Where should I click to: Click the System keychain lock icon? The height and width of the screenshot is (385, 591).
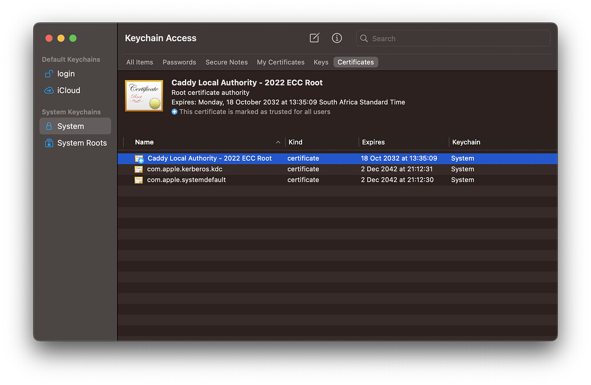coord(50,126)
